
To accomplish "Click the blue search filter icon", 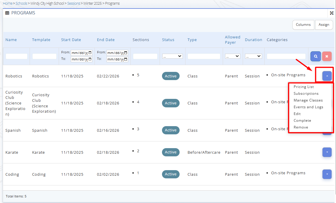I will coord(315,56).
